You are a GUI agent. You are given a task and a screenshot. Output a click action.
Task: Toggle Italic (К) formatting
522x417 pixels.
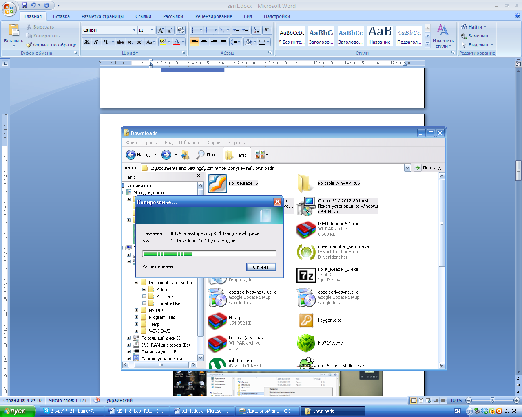[x=96, y=42]
